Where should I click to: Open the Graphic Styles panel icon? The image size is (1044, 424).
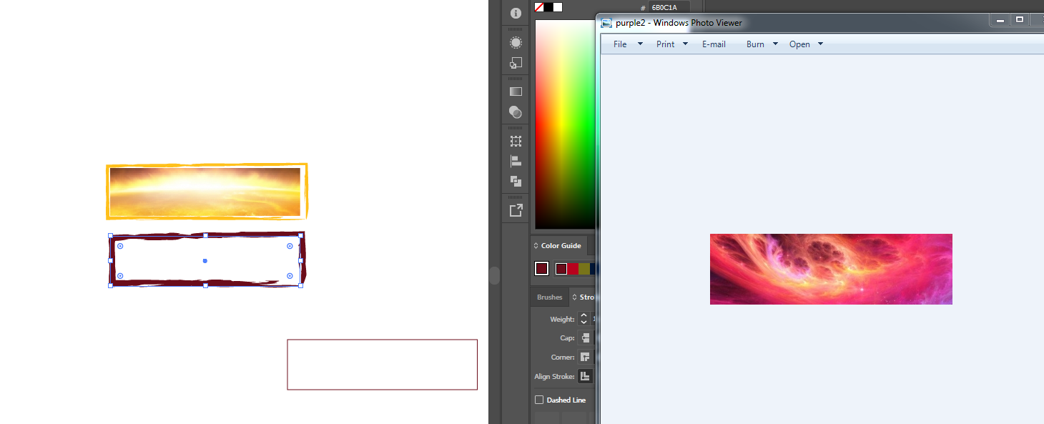pyautogui.click(x=516, y=63)
